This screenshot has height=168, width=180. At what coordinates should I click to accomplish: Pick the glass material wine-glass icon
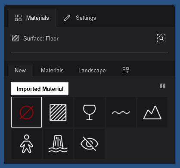point(90,112)
